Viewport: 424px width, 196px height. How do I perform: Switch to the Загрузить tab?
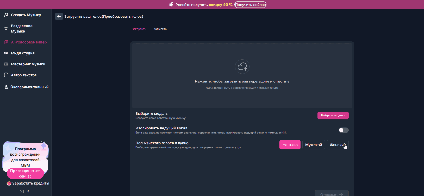click(x=139, y=29)
